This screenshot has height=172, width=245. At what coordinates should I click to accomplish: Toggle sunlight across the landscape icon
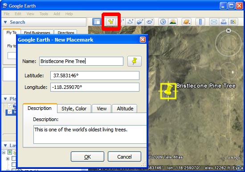coord(173,21)
